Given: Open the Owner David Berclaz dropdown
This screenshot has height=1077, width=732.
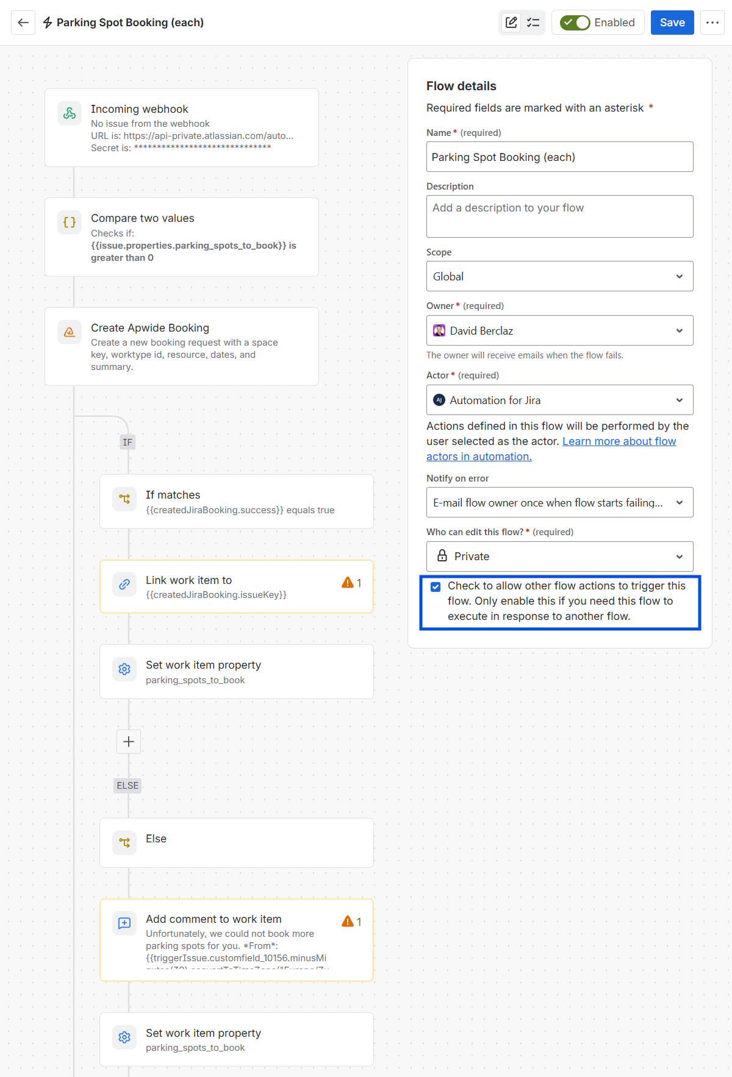Looking at the screenshot, I should [559, 330].
